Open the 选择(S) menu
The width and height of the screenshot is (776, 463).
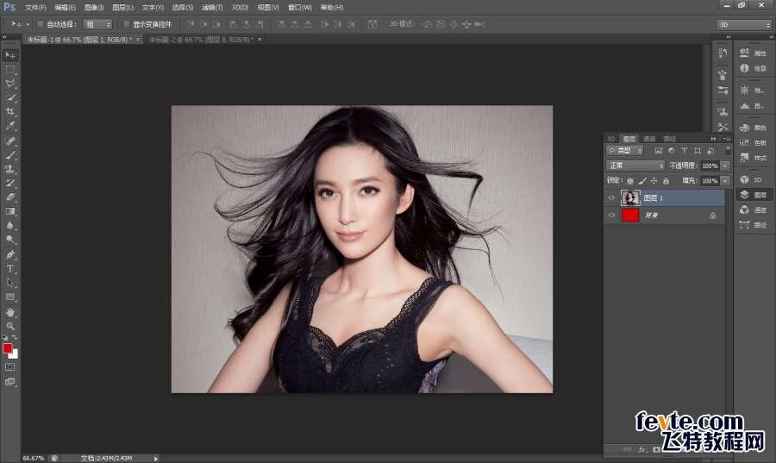coord(182,8)
